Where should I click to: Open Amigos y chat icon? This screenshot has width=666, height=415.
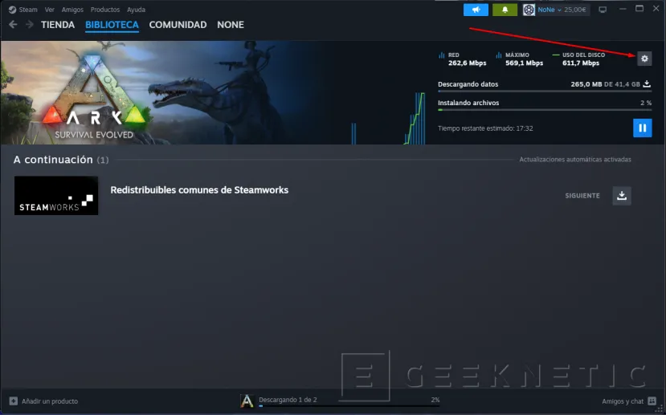[x=652, y=401]
